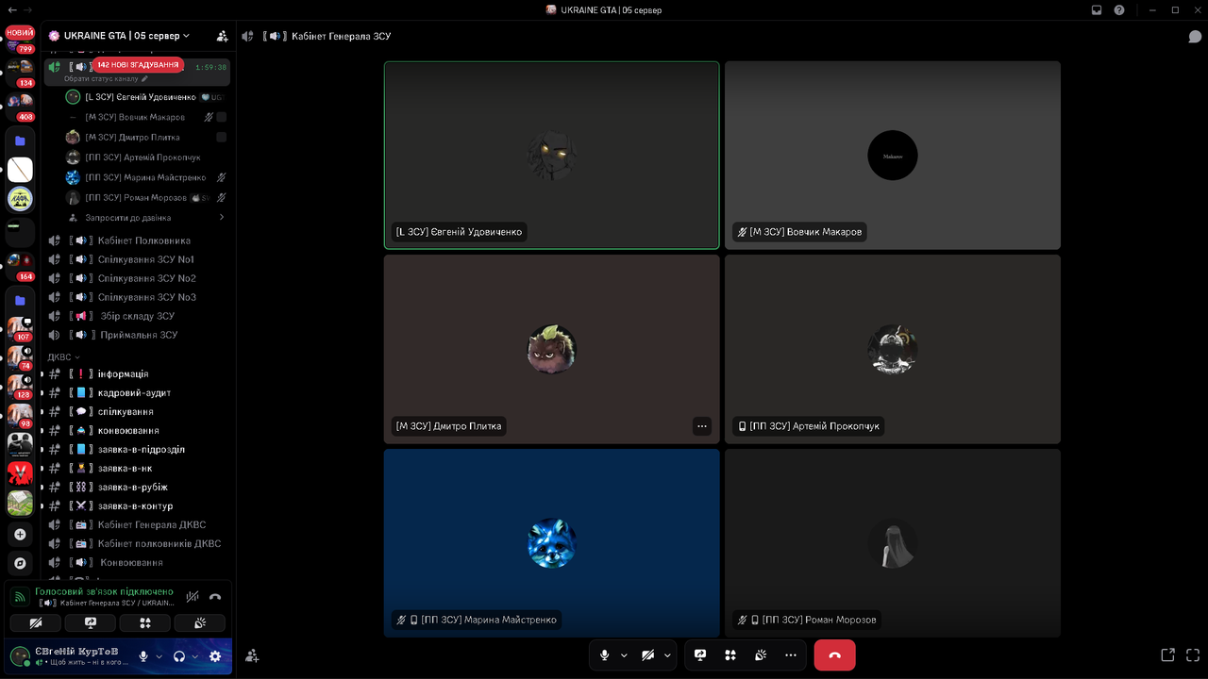Screen dimensions: 1208x679
Task: Click invite members icon beside server name
Action: (x=222, y=36)
